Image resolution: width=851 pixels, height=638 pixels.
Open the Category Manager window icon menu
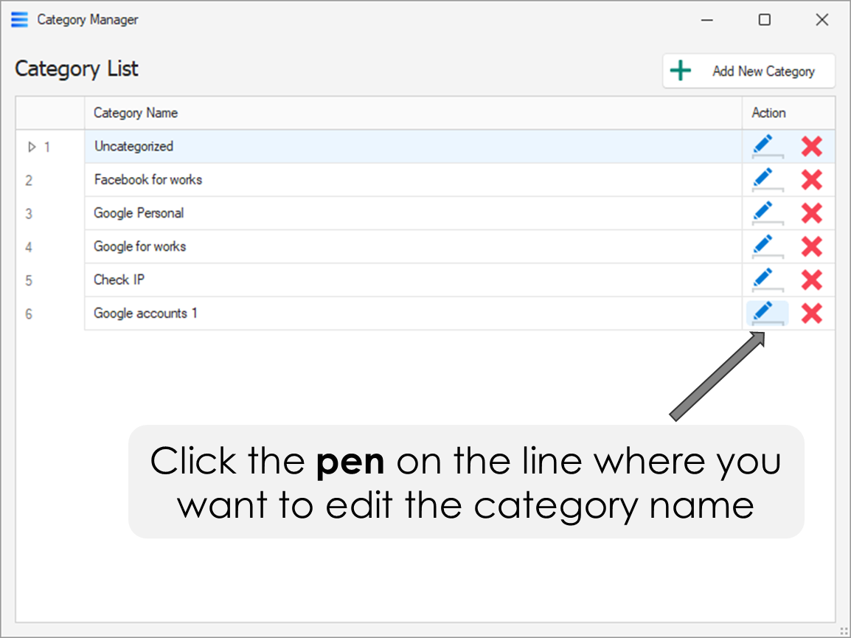20,20
